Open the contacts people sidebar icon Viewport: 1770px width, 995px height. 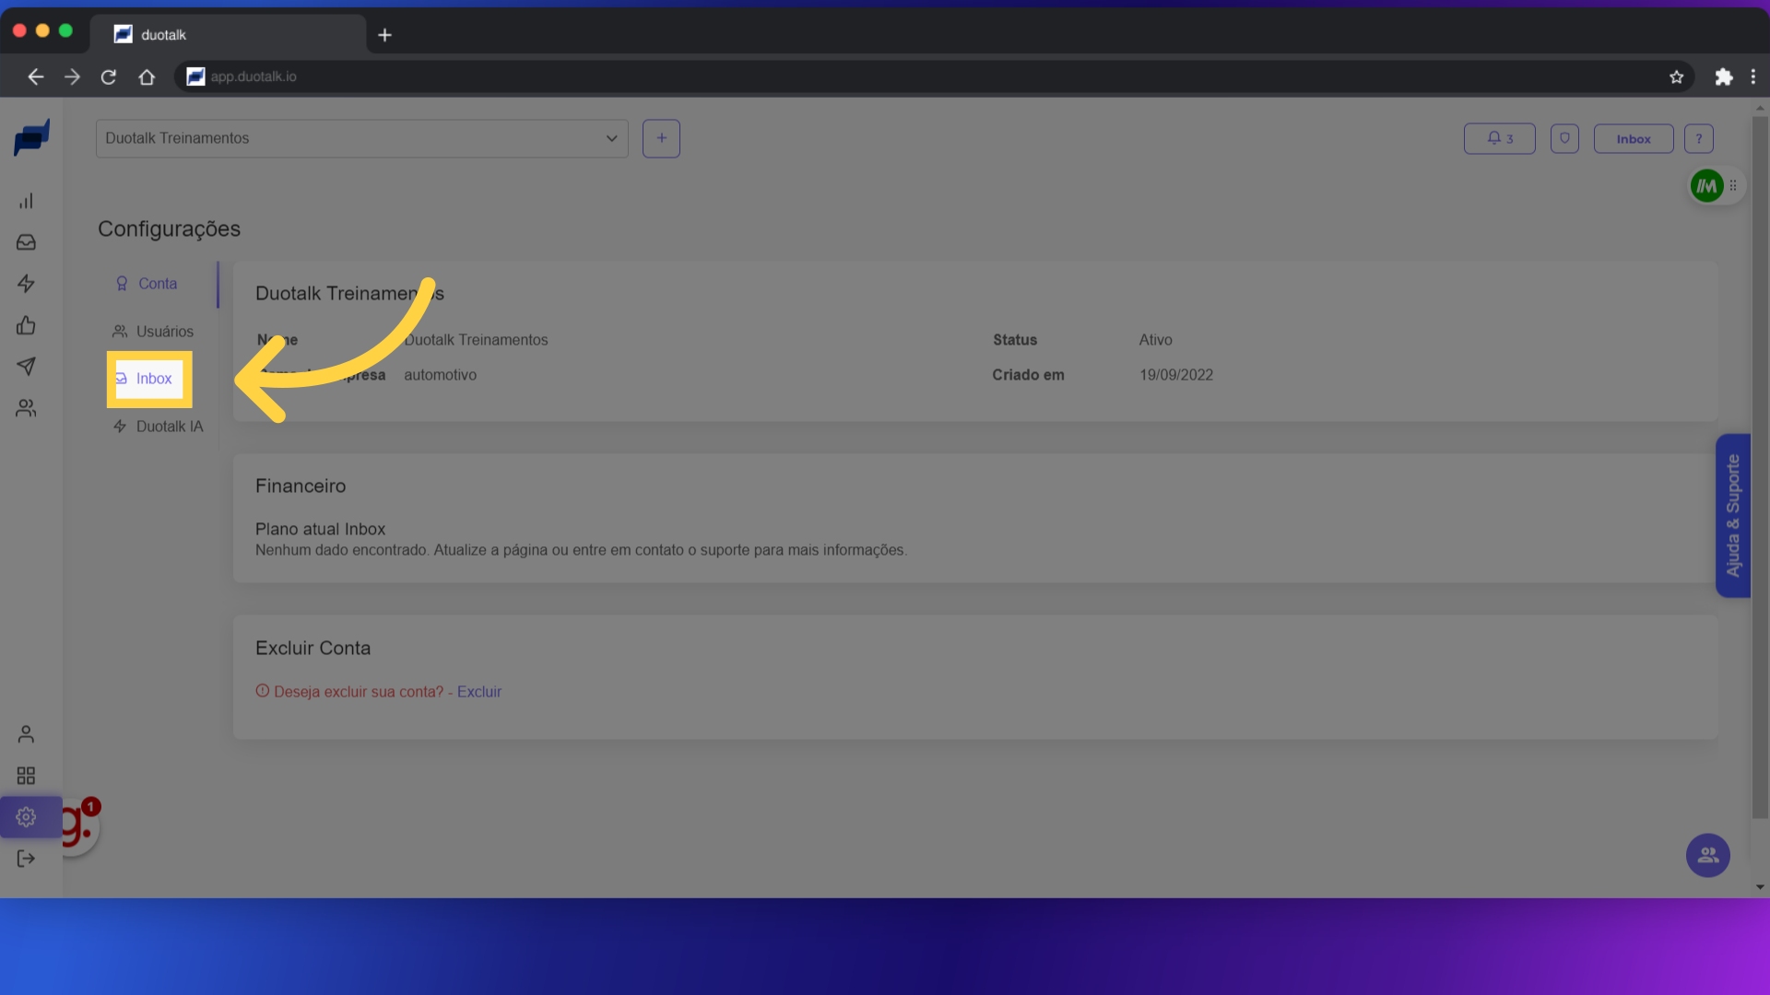26,408
